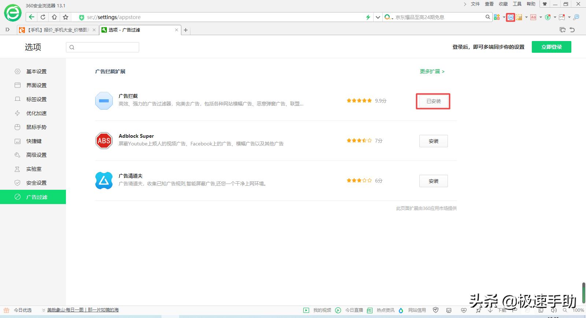This screenshot has height=318, width=586.
Task: Expand dropdown next to game controller icon
Action: tap(569, 17)
